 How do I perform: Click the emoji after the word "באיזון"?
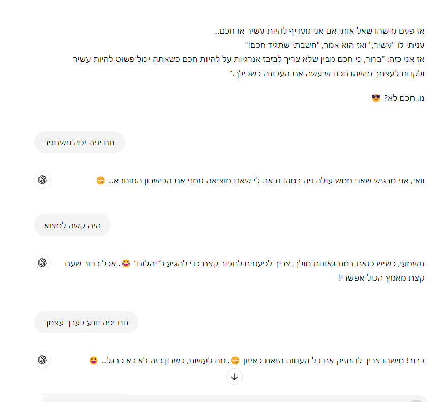point(235,361)
